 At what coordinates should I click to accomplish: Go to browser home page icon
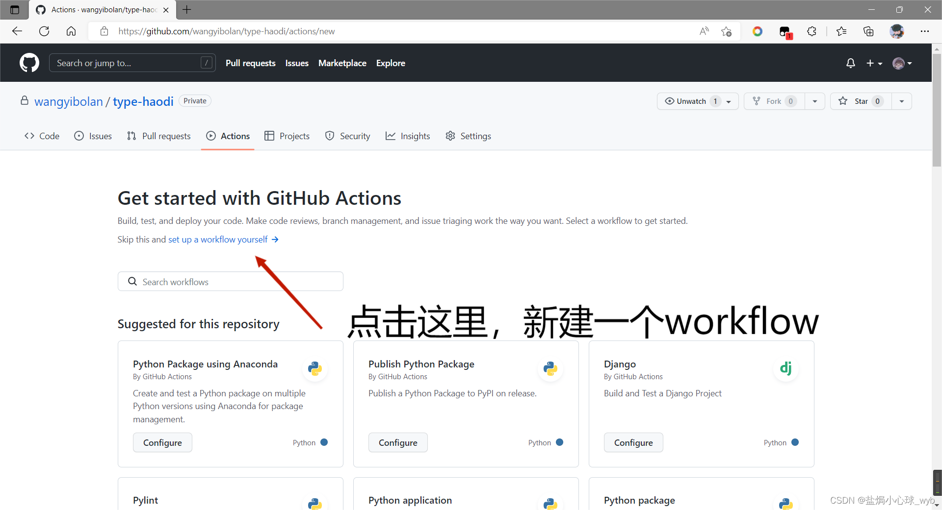pos(71,31)
